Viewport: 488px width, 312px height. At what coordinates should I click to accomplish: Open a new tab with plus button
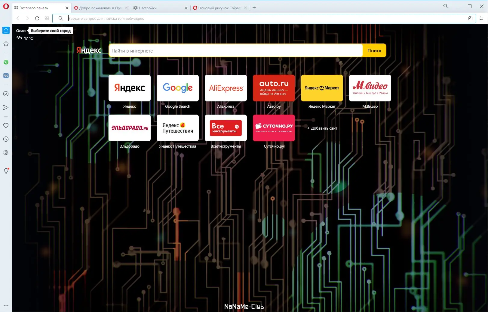point(254,8)
